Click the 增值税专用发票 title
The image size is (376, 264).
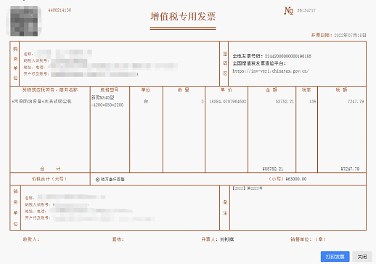pos(183,17)
